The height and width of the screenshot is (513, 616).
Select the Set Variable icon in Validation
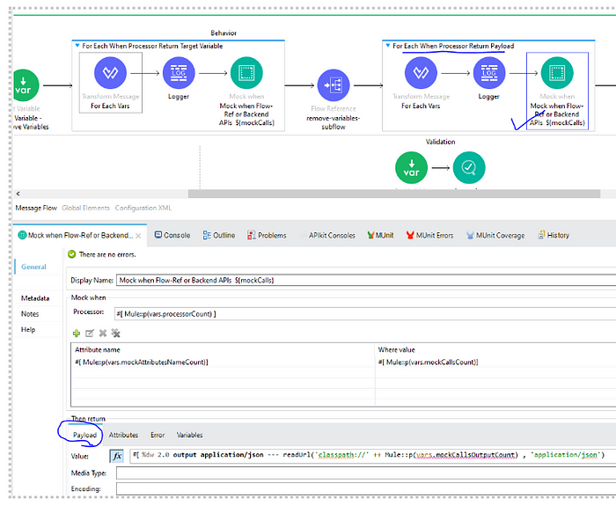[411, 168]
